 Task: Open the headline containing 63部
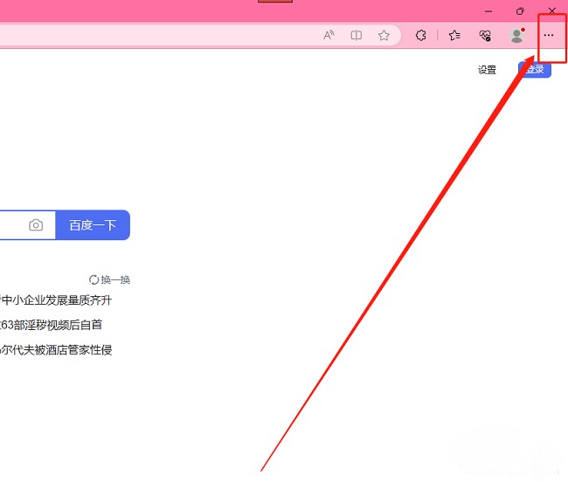click(x=51, y=325)
